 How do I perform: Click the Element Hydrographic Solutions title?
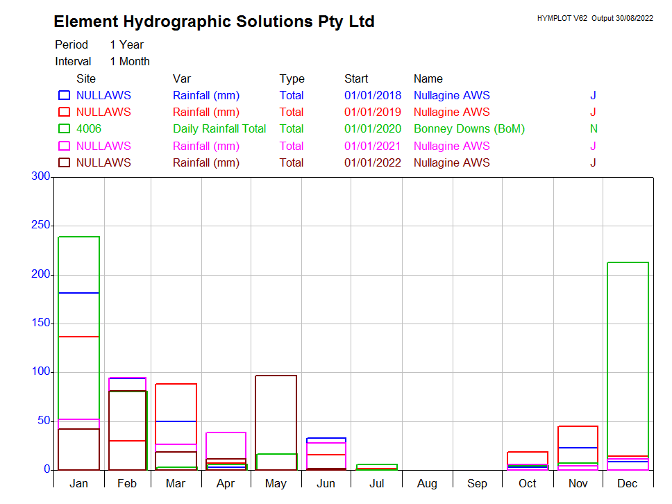click(x=214, y=22)
